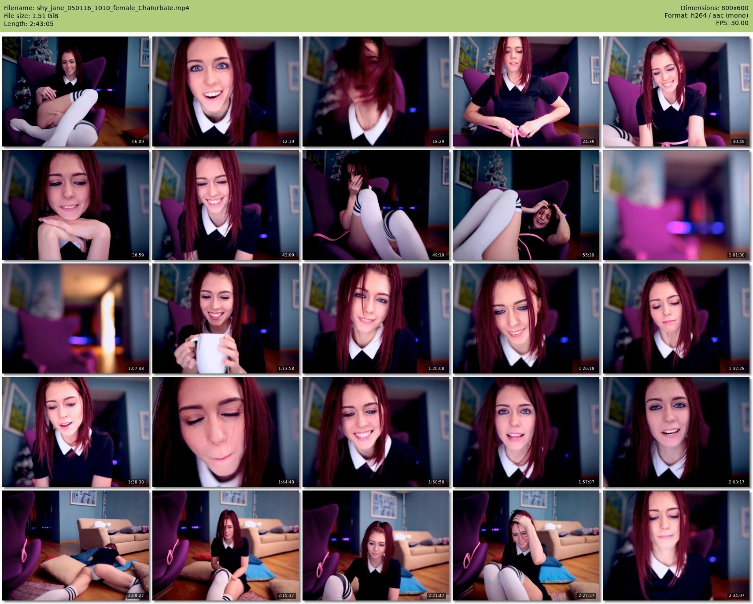The width and height of the screenshot is (753, 604).
Task: Click the thumbnail marked 1:57:07
Action: (526, 432)
